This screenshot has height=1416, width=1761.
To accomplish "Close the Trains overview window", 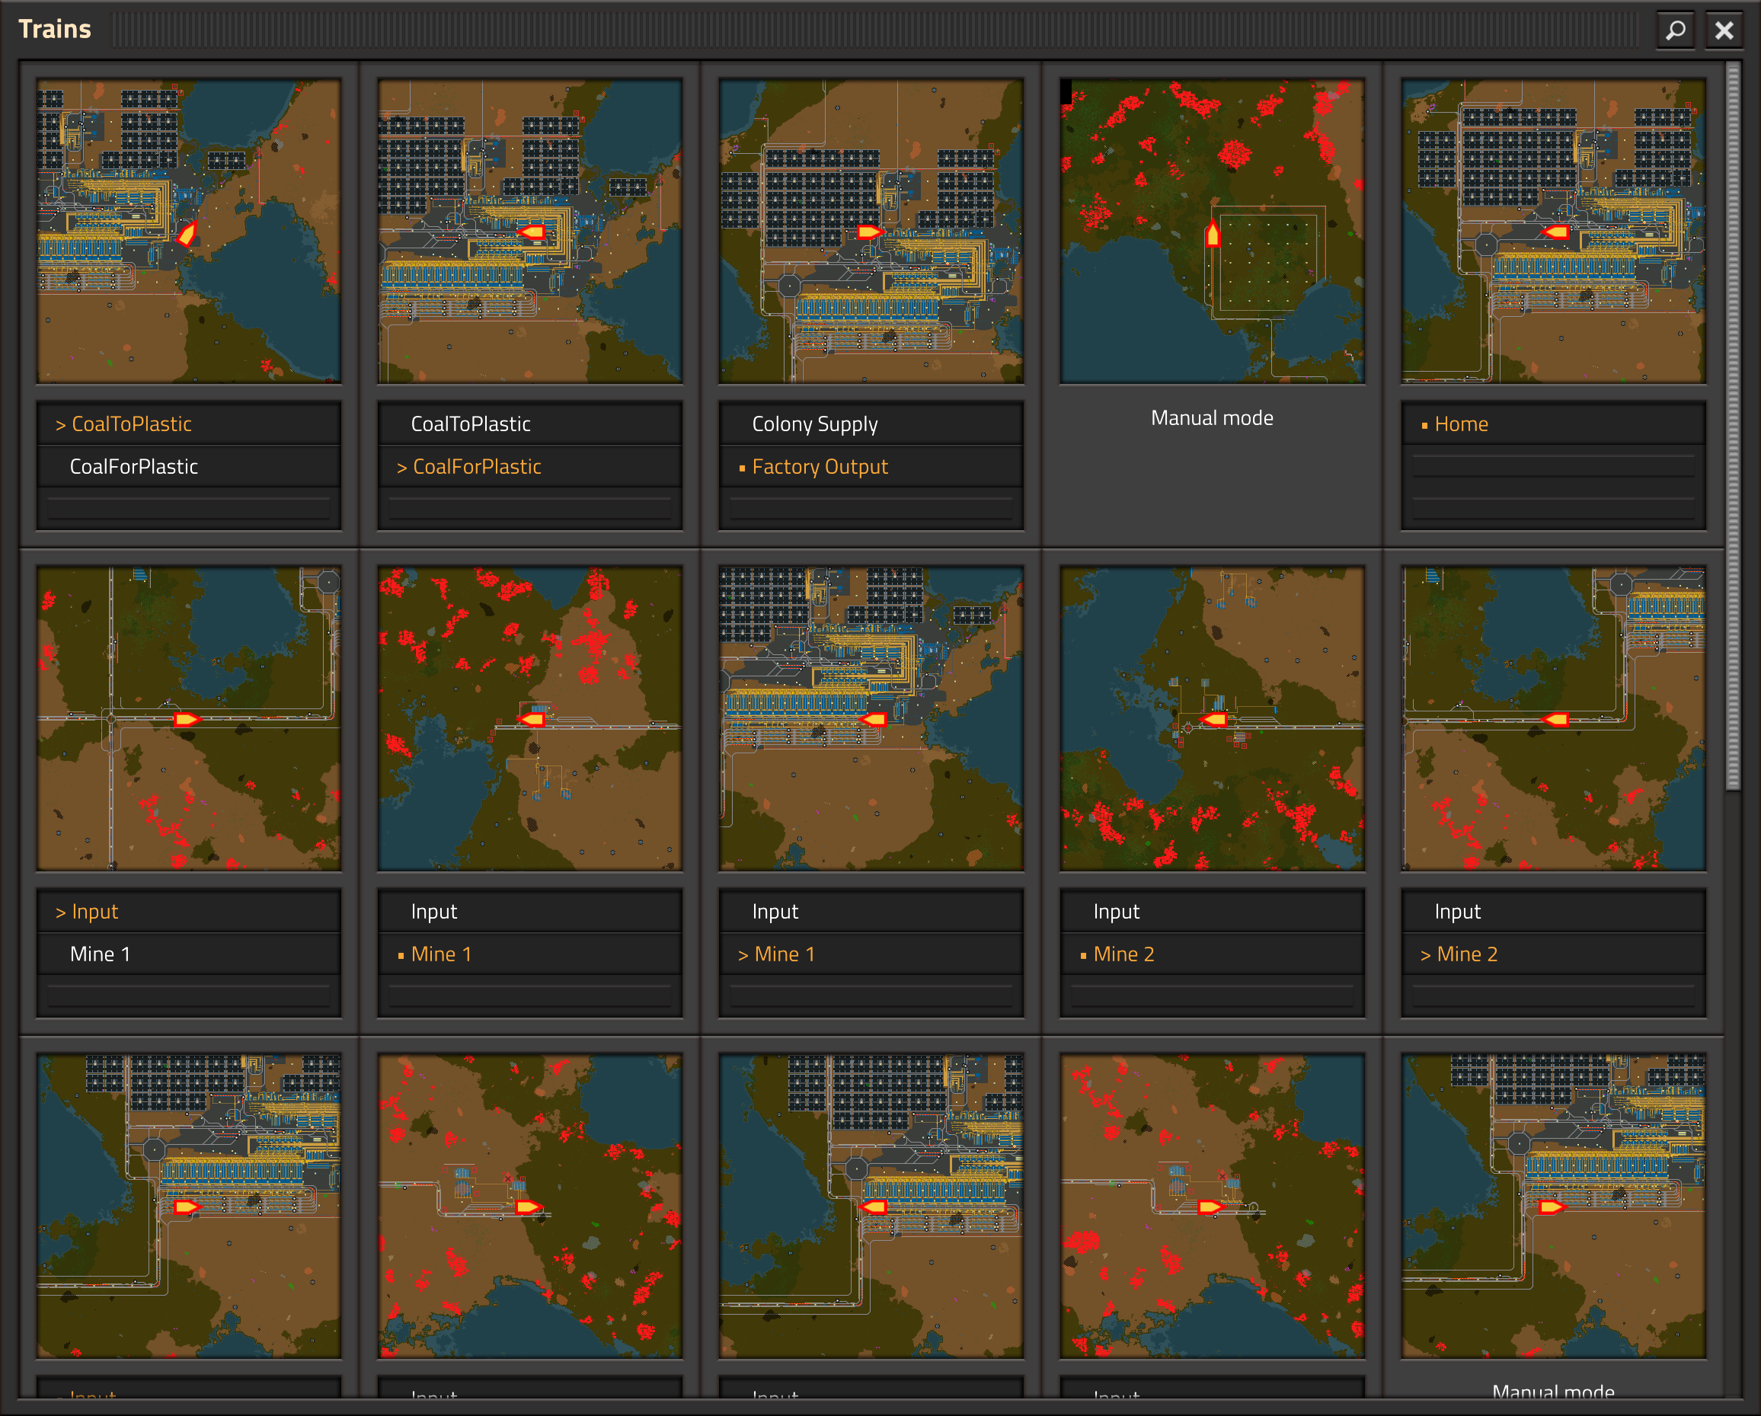I will (x=1725, y=30).
